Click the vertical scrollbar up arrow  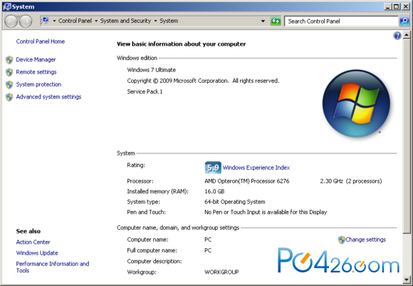(x=407, y=35)
